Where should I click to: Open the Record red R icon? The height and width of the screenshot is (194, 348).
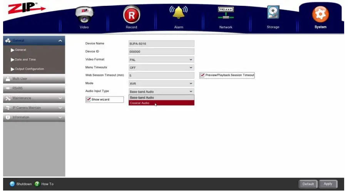(131, 15)
